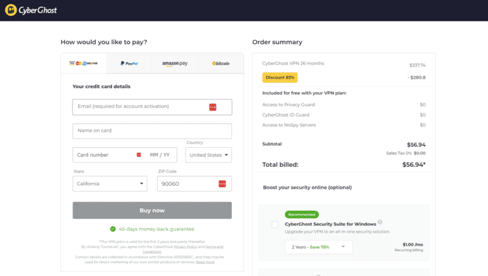Focus the MM / YY expiry date field
The width and height of the screenshot is (488, 276).
(x=160, y=155)
